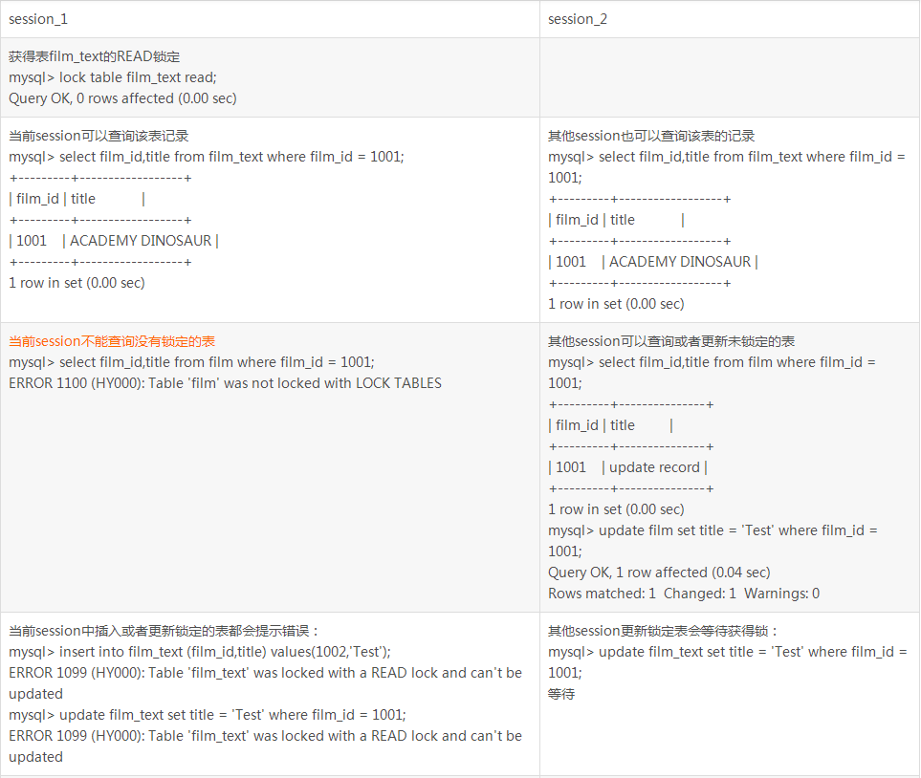Viewport: 921px width, 778px height.
Task: Click 'ACADEMY DINOSAUR' result in session_1 column
Action: (x=142, y=241)
